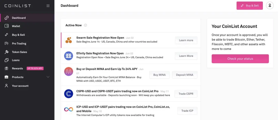Click the Check your status button

[240, 59]
